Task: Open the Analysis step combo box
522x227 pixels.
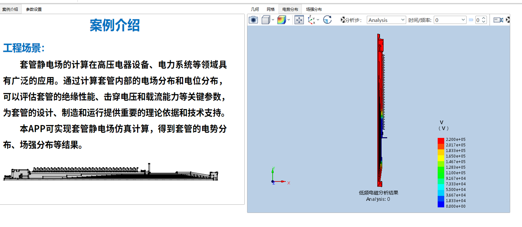Action: point(386,20)
